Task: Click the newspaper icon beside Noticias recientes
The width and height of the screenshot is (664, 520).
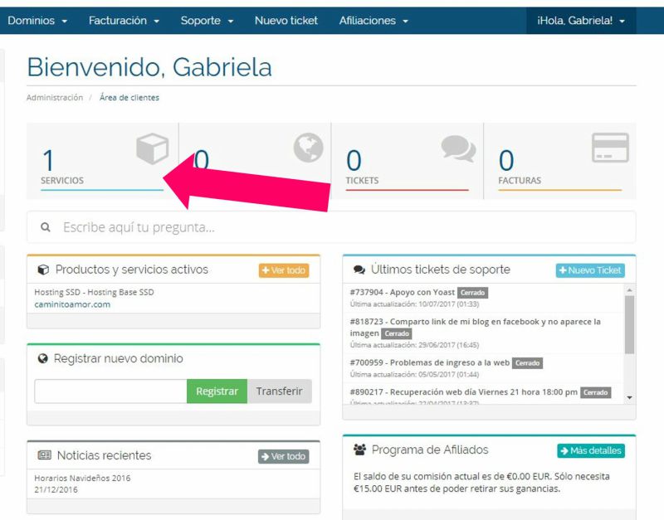Action: pyautogui.click(x=44, y=455)
